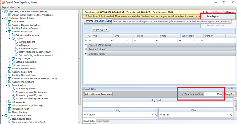Choose Save Report... from the menu
Image resolution: width=237 pixels, height=124 pixels.
(x=213, y=17)
